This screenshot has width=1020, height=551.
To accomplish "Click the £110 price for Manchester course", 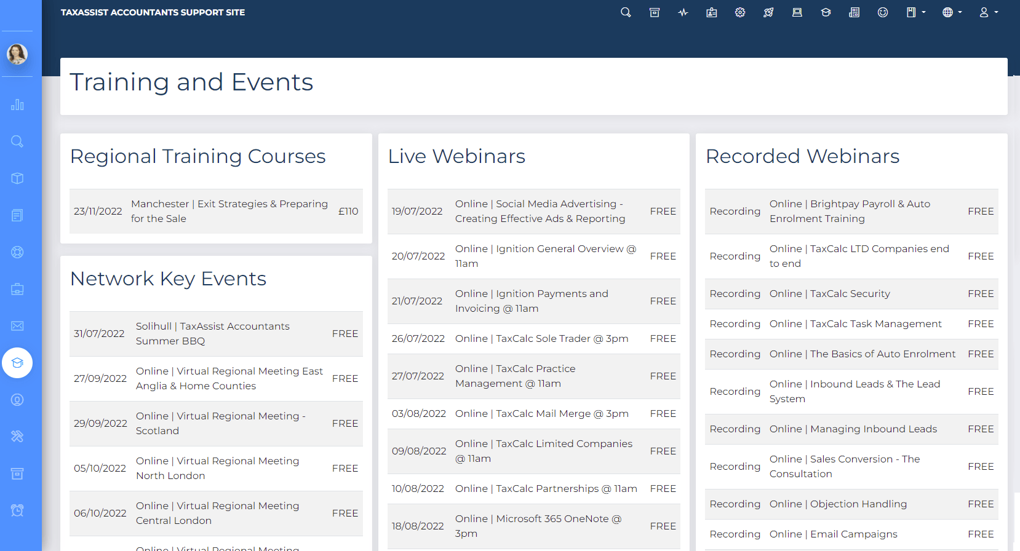I will click(348, 211).
